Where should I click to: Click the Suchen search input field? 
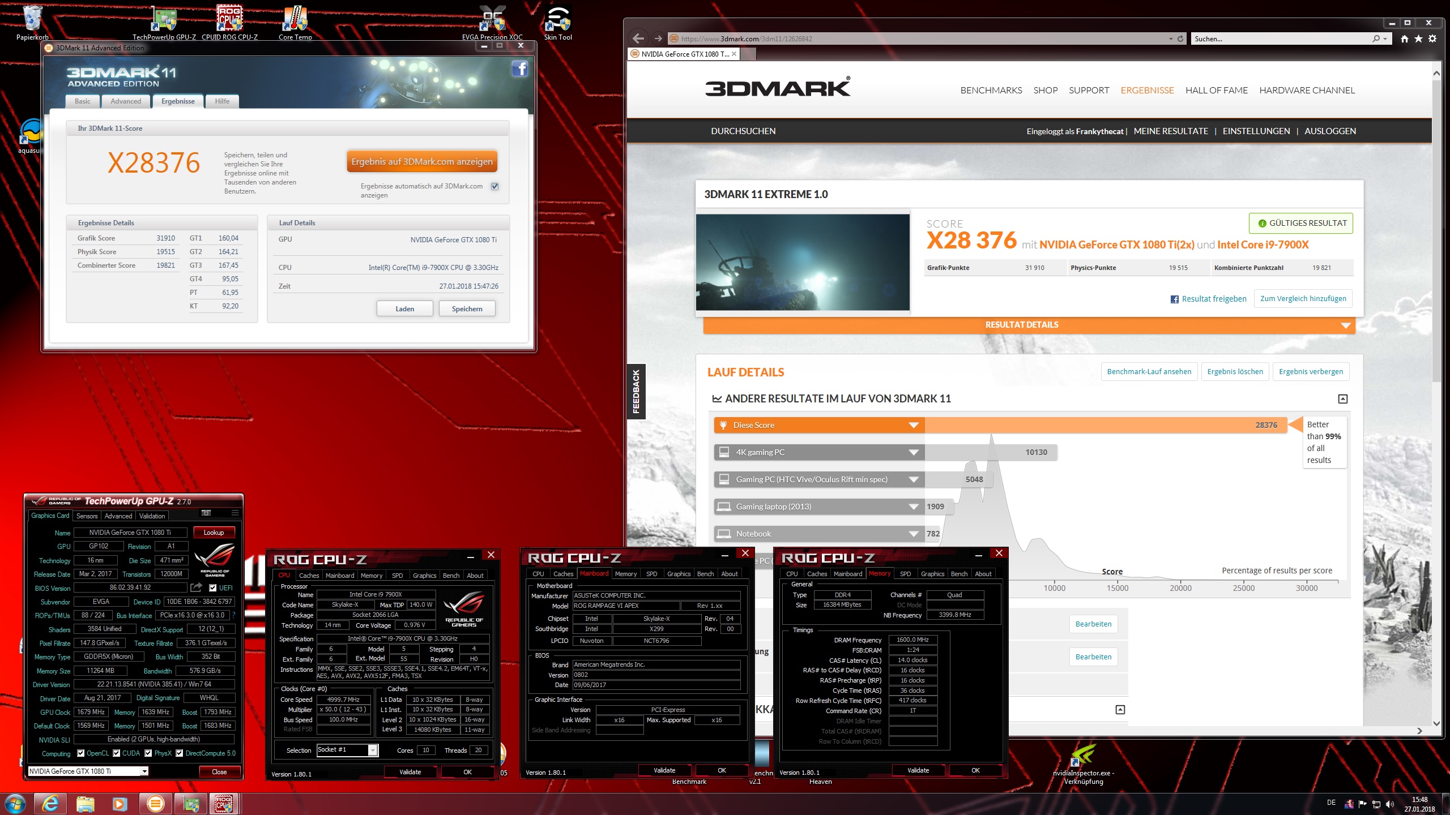pyautogui.click(x=1280, y=38)
